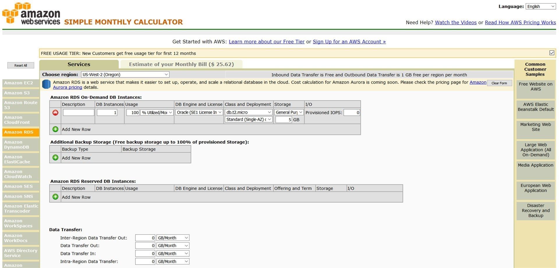Switch to the Services tab

click(x=79, y=64)
